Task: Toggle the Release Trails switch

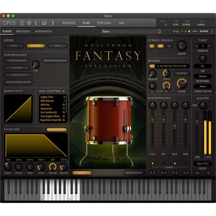Action: coord(57,130)
